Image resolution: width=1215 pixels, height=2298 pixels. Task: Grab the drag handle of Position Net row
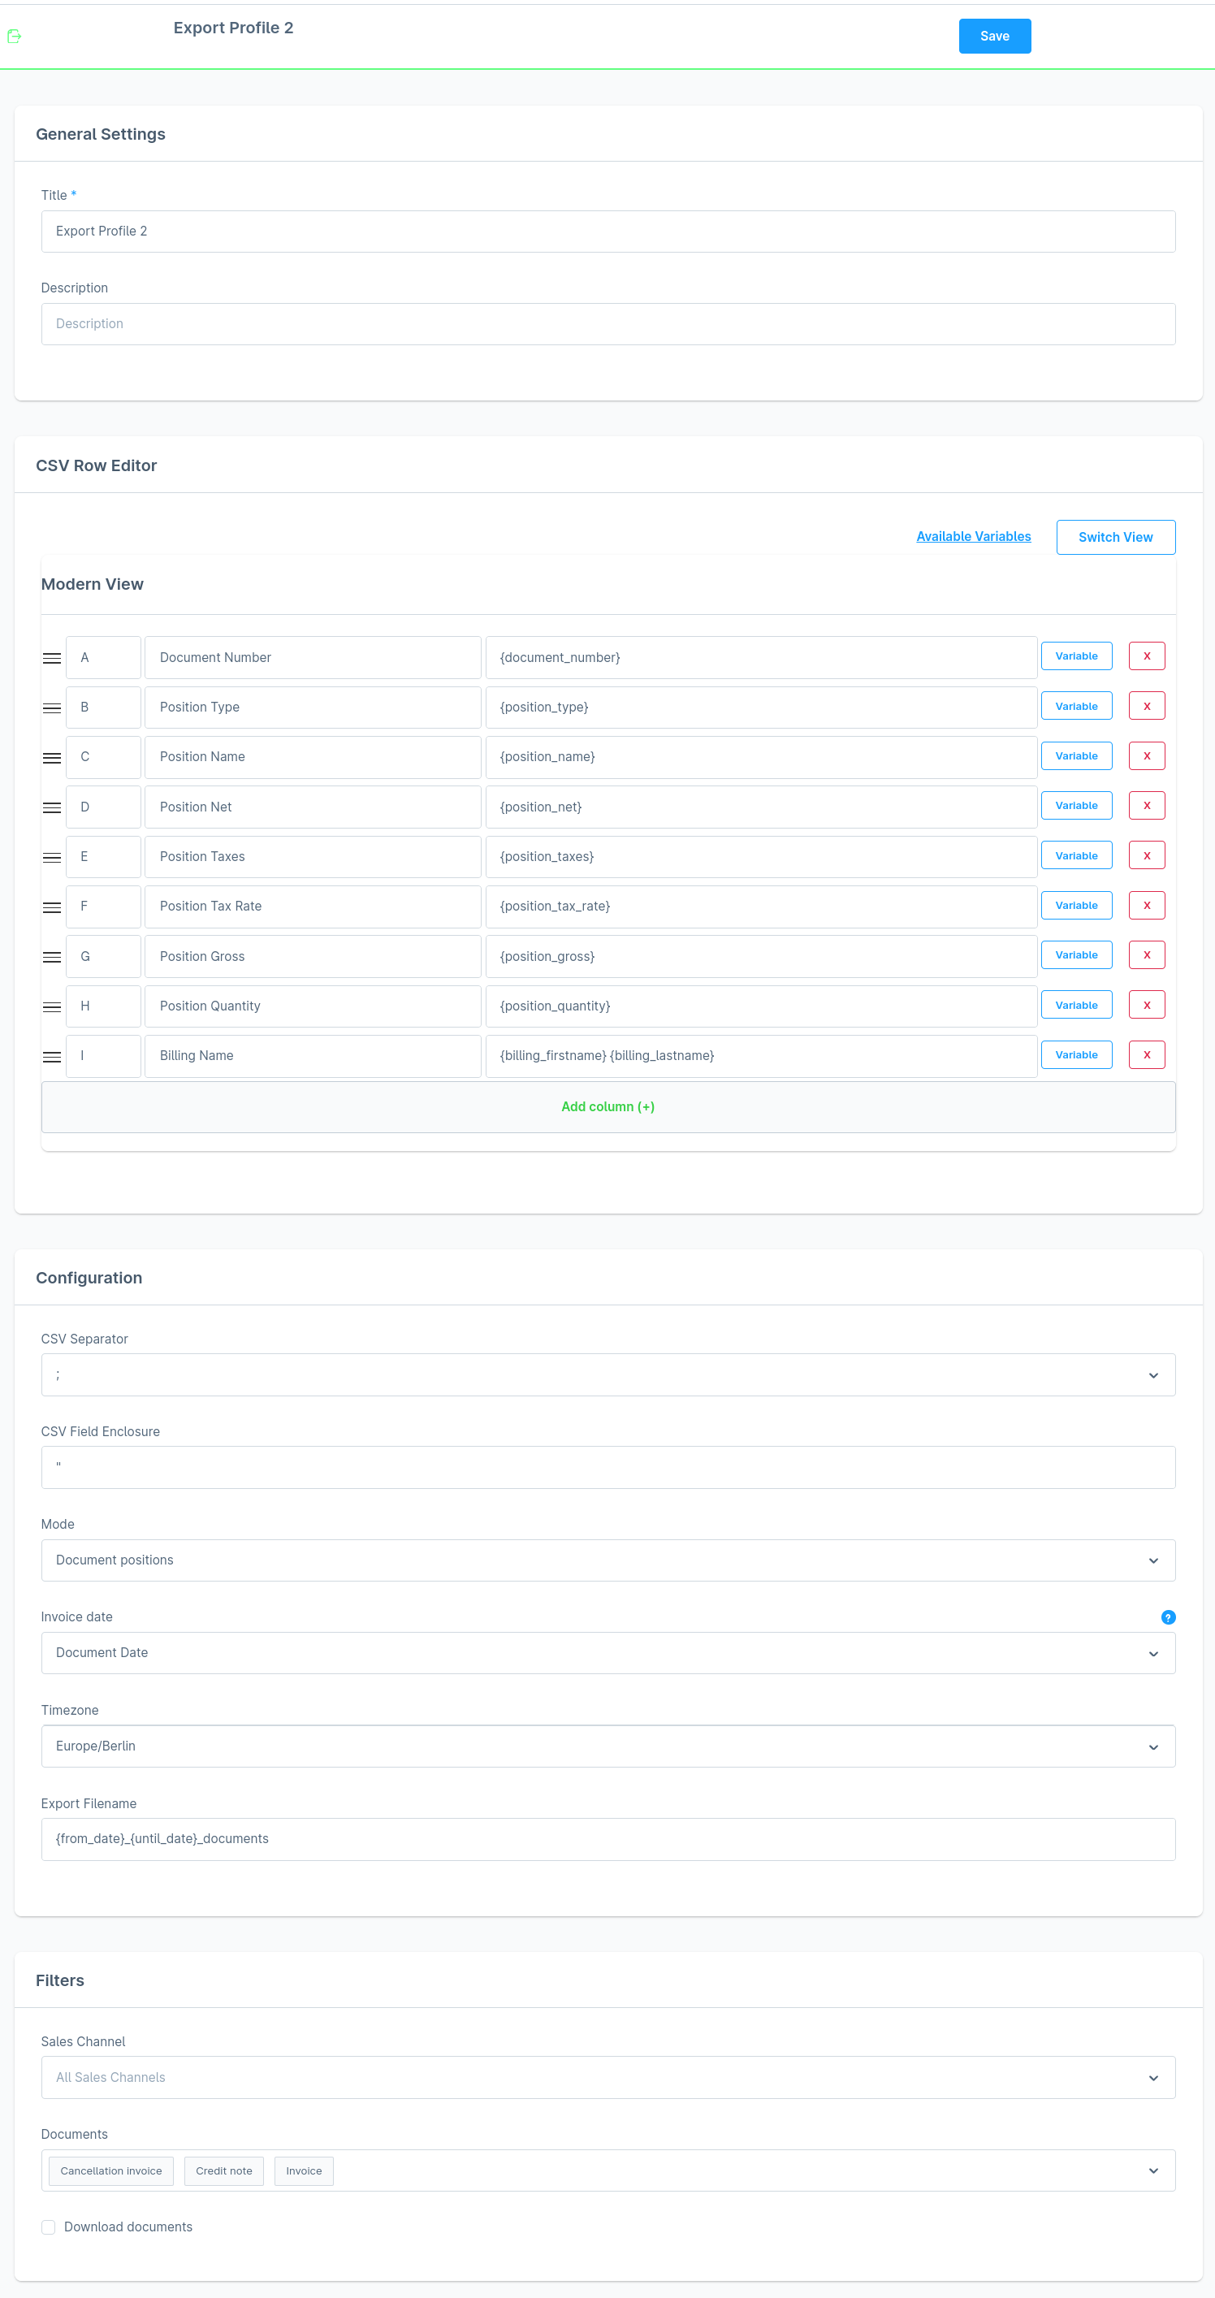pyautogui.click(x=52, y=808)
